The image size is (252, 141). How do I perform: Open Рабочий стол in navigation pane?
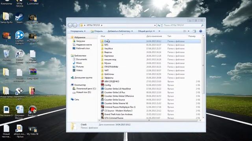[x=83, y=48]
